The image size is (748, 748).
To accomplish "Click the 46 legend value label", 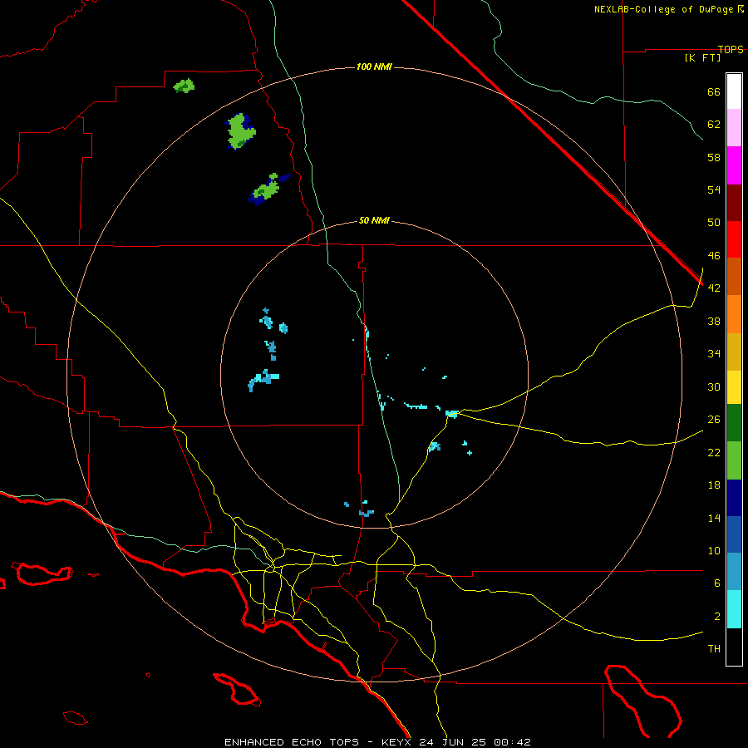I will click(714, 256).
